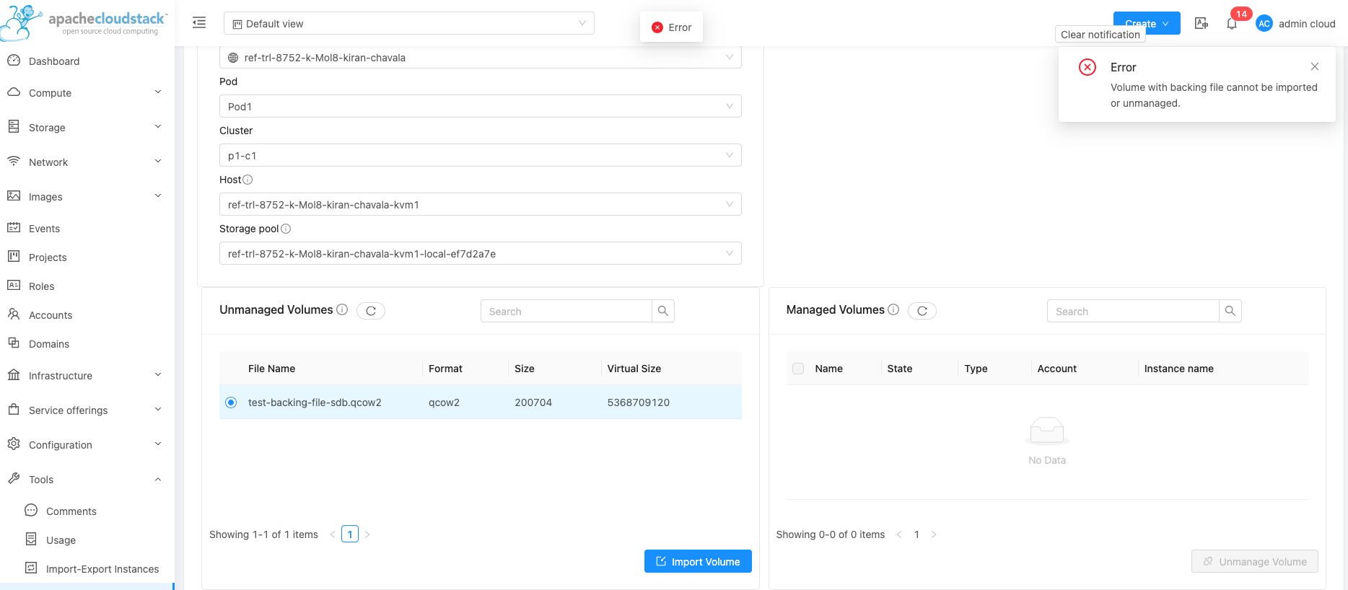
Task: Click the Import-Export Instances icon
Action: [x=31, y=568]
